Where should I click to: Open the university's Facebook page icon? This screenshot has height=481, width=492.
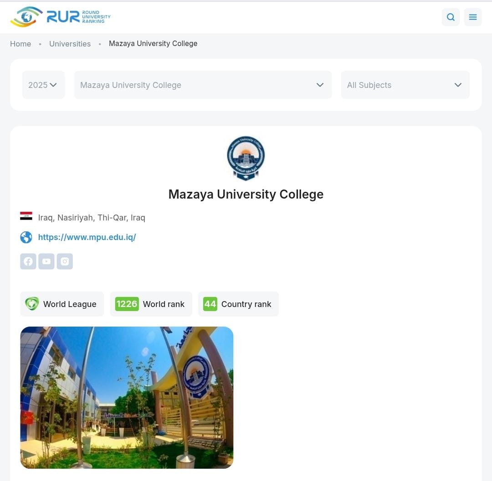click(x=28, y=261)
